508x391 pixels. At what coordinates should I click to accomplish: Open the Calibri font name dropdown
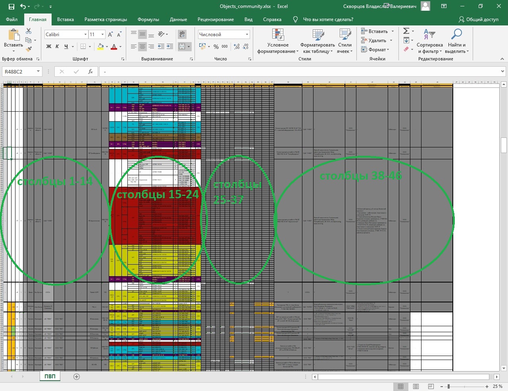(85, 35)
